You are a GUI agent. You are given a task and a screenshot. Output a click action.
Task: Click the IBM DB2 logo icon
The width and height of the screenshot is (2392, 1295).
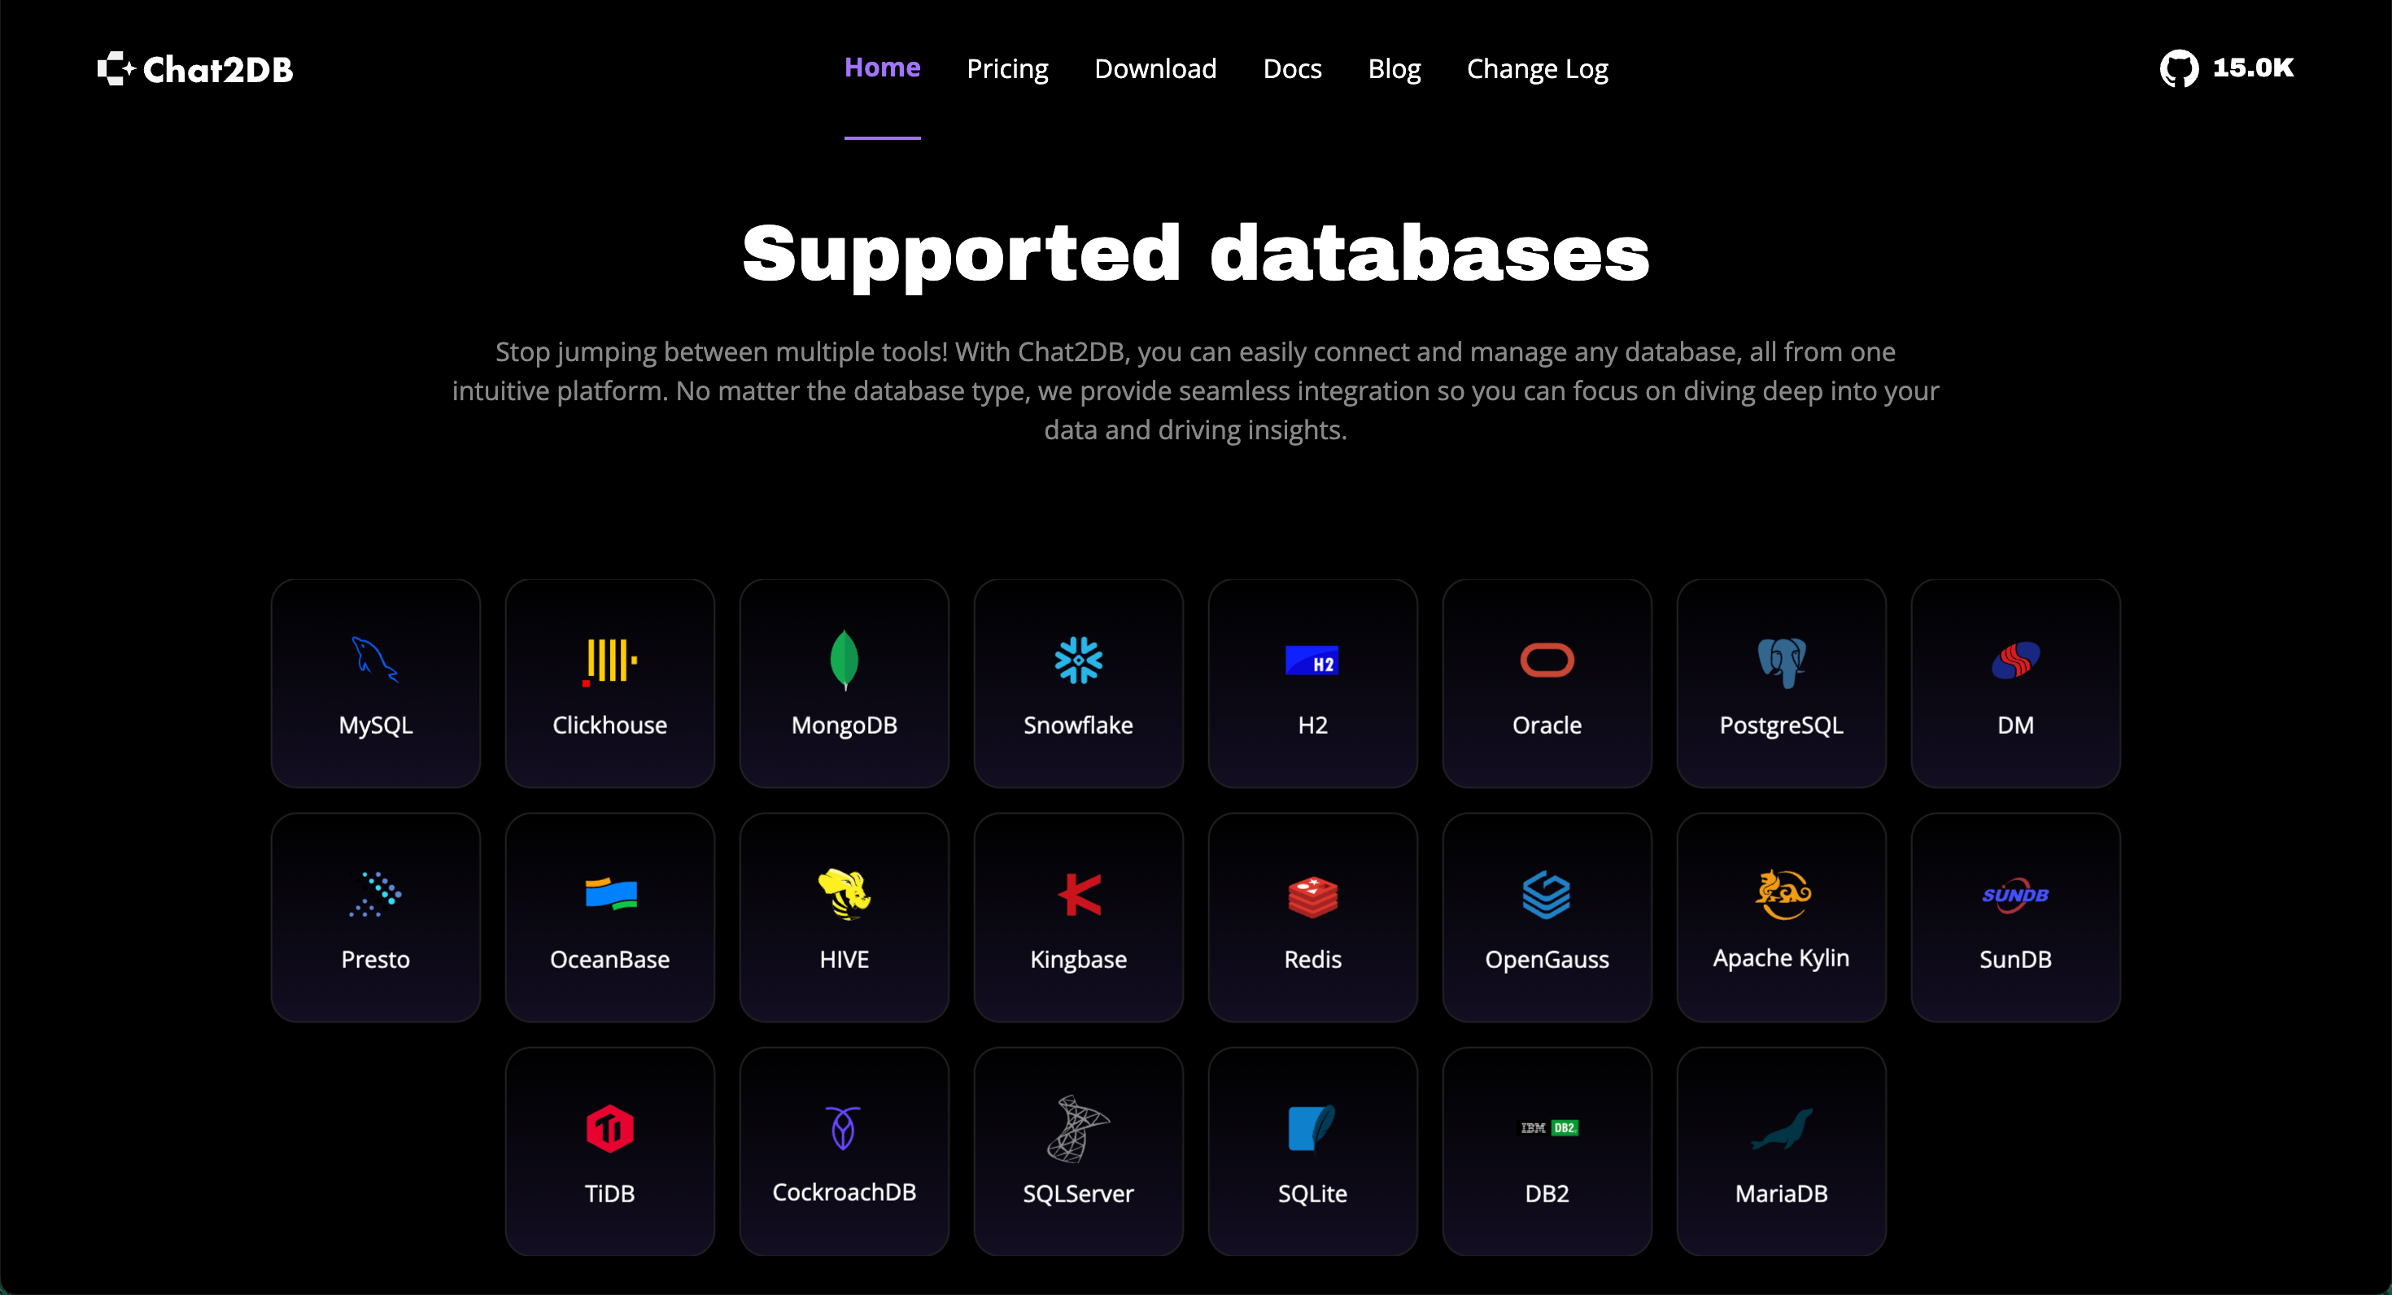click(1549, 1128)
